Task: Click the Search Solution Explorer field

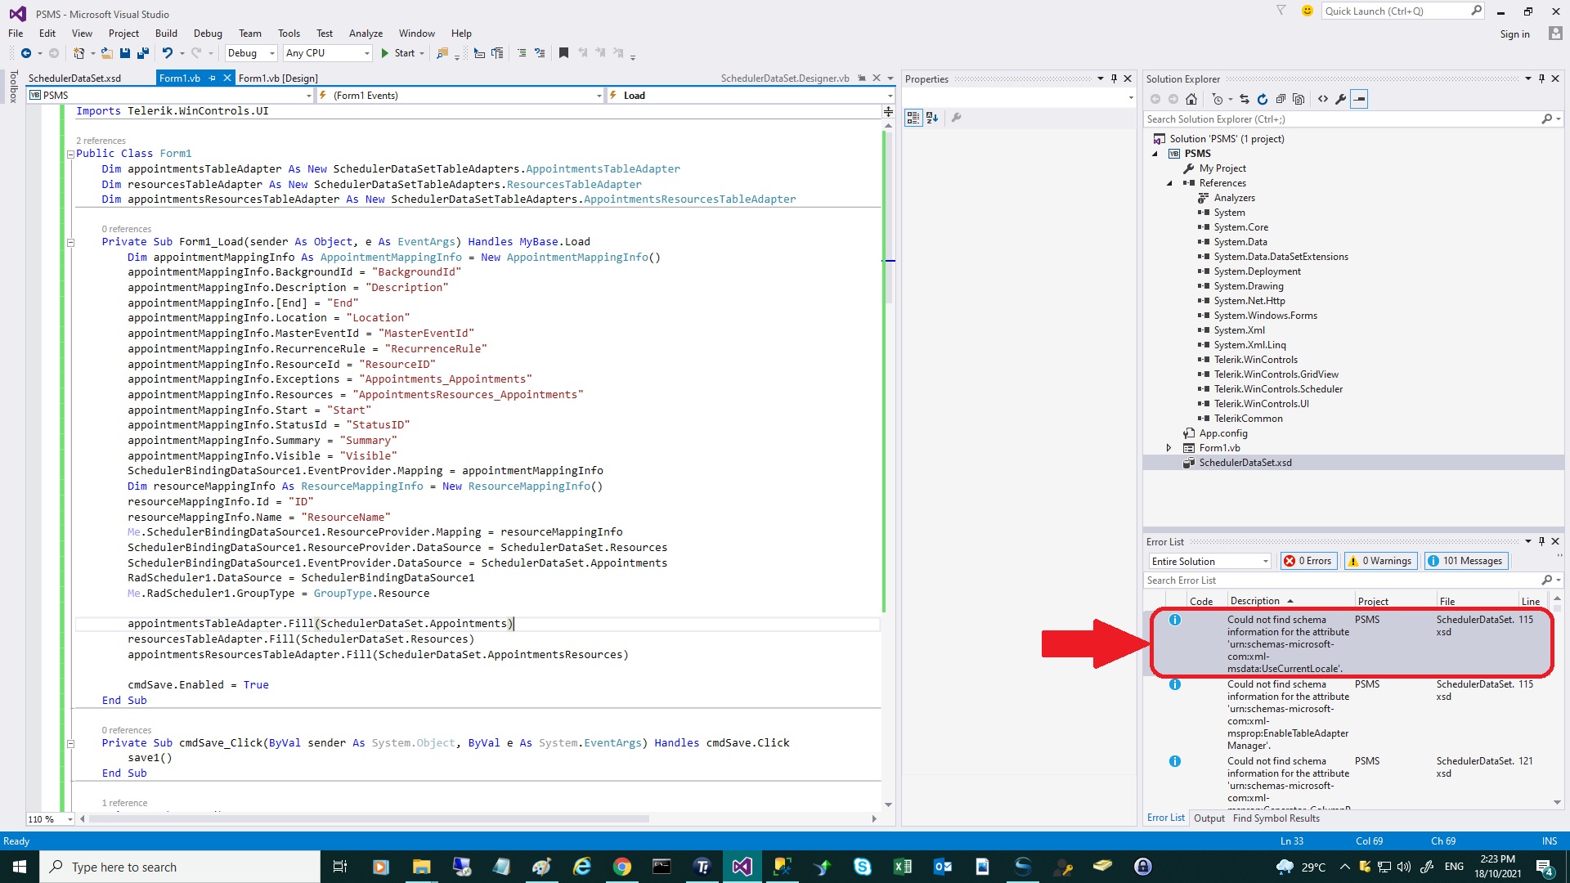Action: click(1341, 119)
